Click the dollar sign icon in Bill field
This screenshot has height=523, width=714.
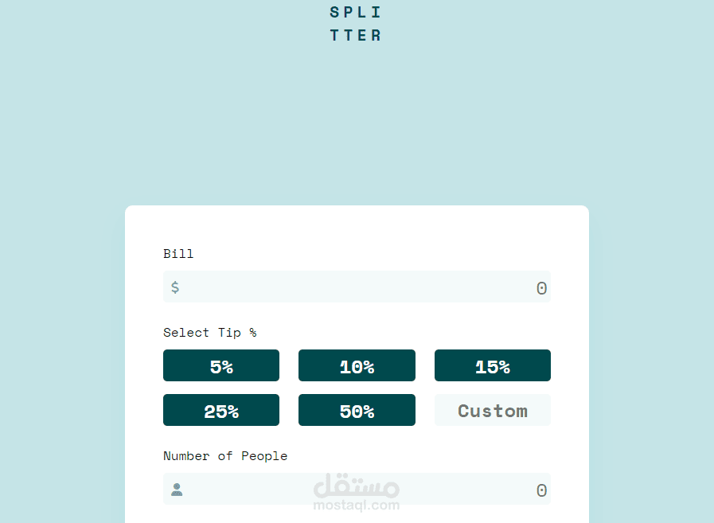pos(175,287)
